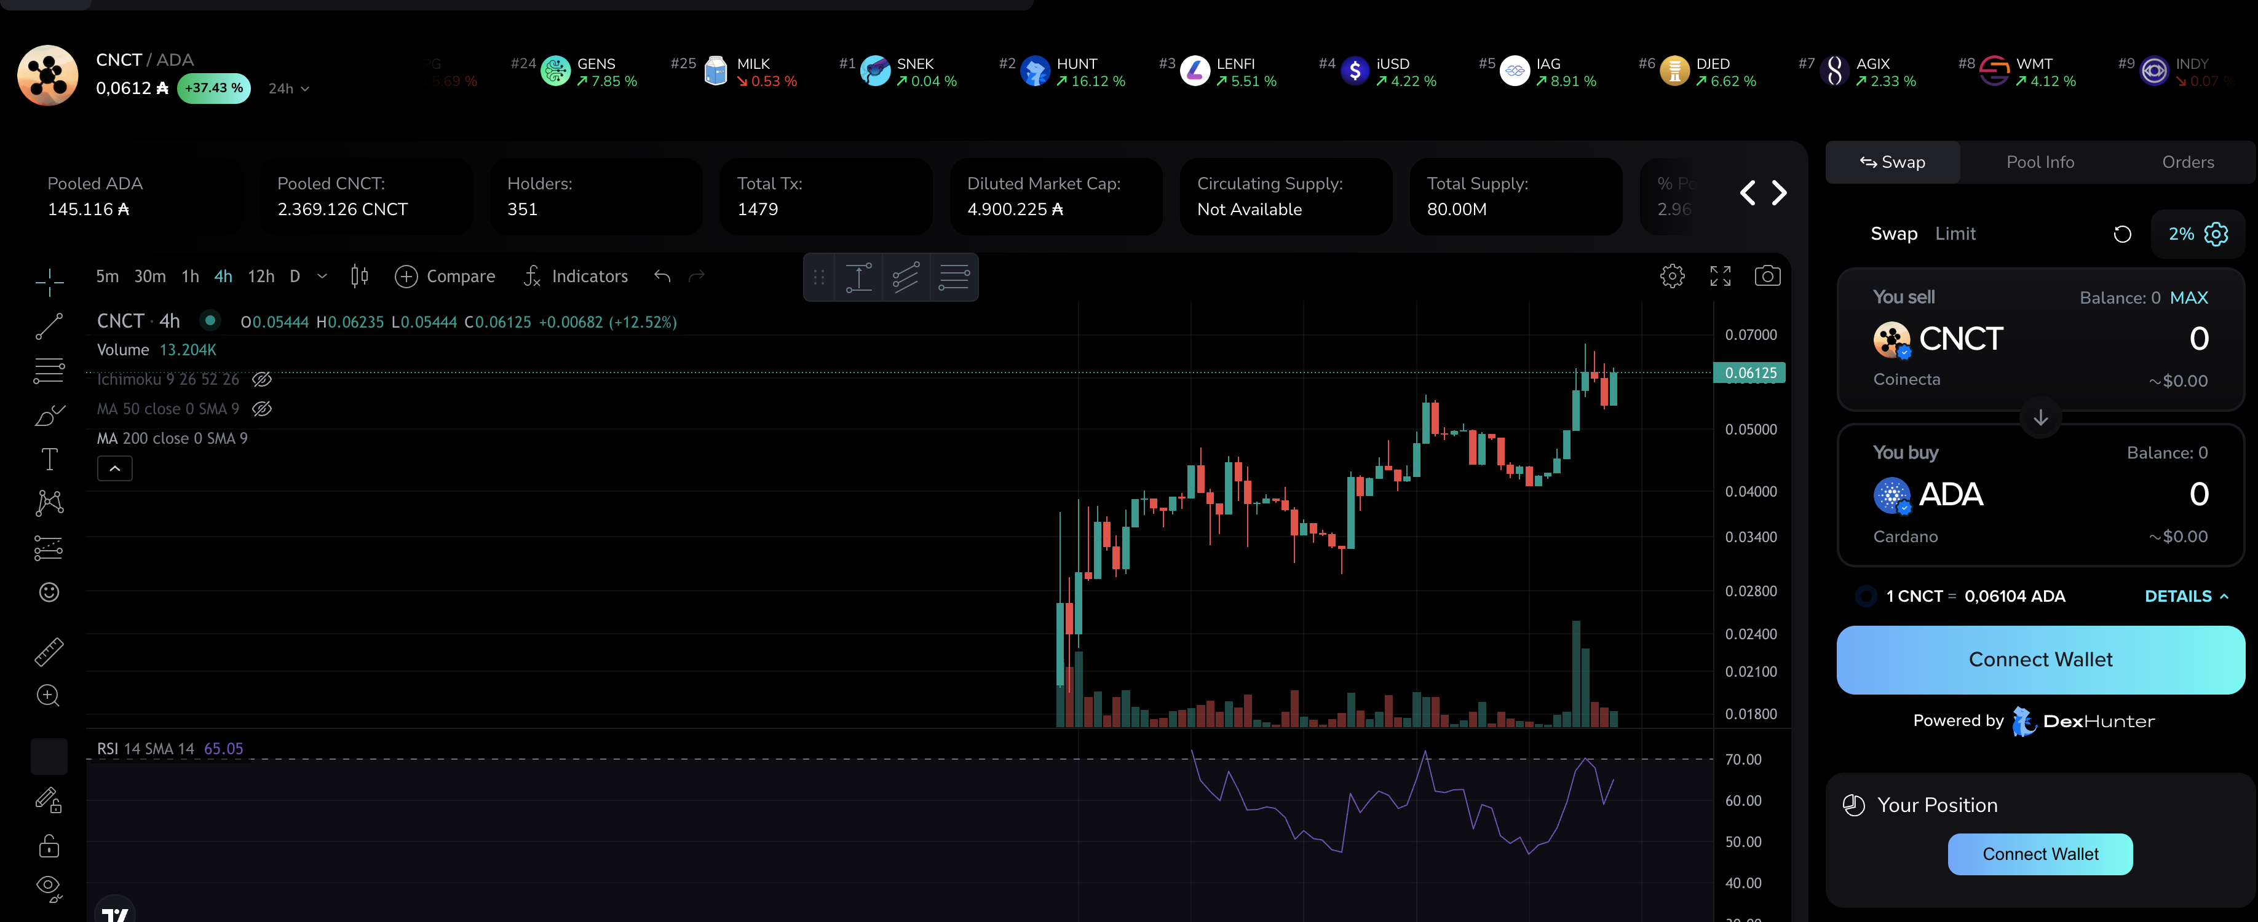
Task: Activate the zoom in tool
Action: coord(49,696)
